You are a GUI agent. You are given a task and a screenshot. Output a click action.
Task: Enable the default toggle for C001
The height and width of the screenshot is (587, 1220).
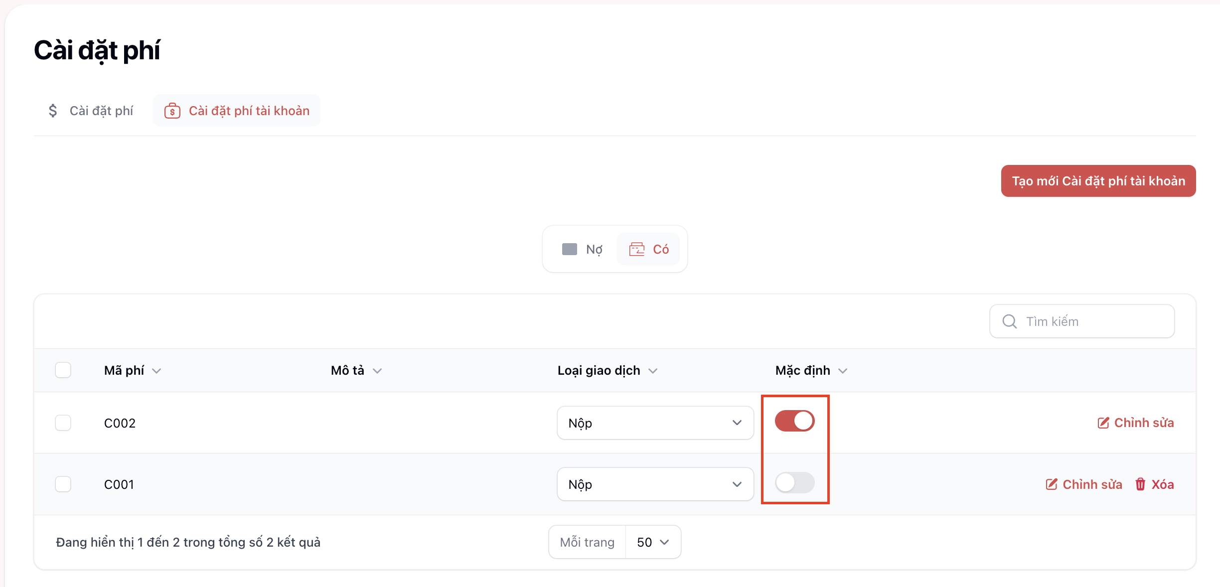pyautogui.click(x=794, y=482)
